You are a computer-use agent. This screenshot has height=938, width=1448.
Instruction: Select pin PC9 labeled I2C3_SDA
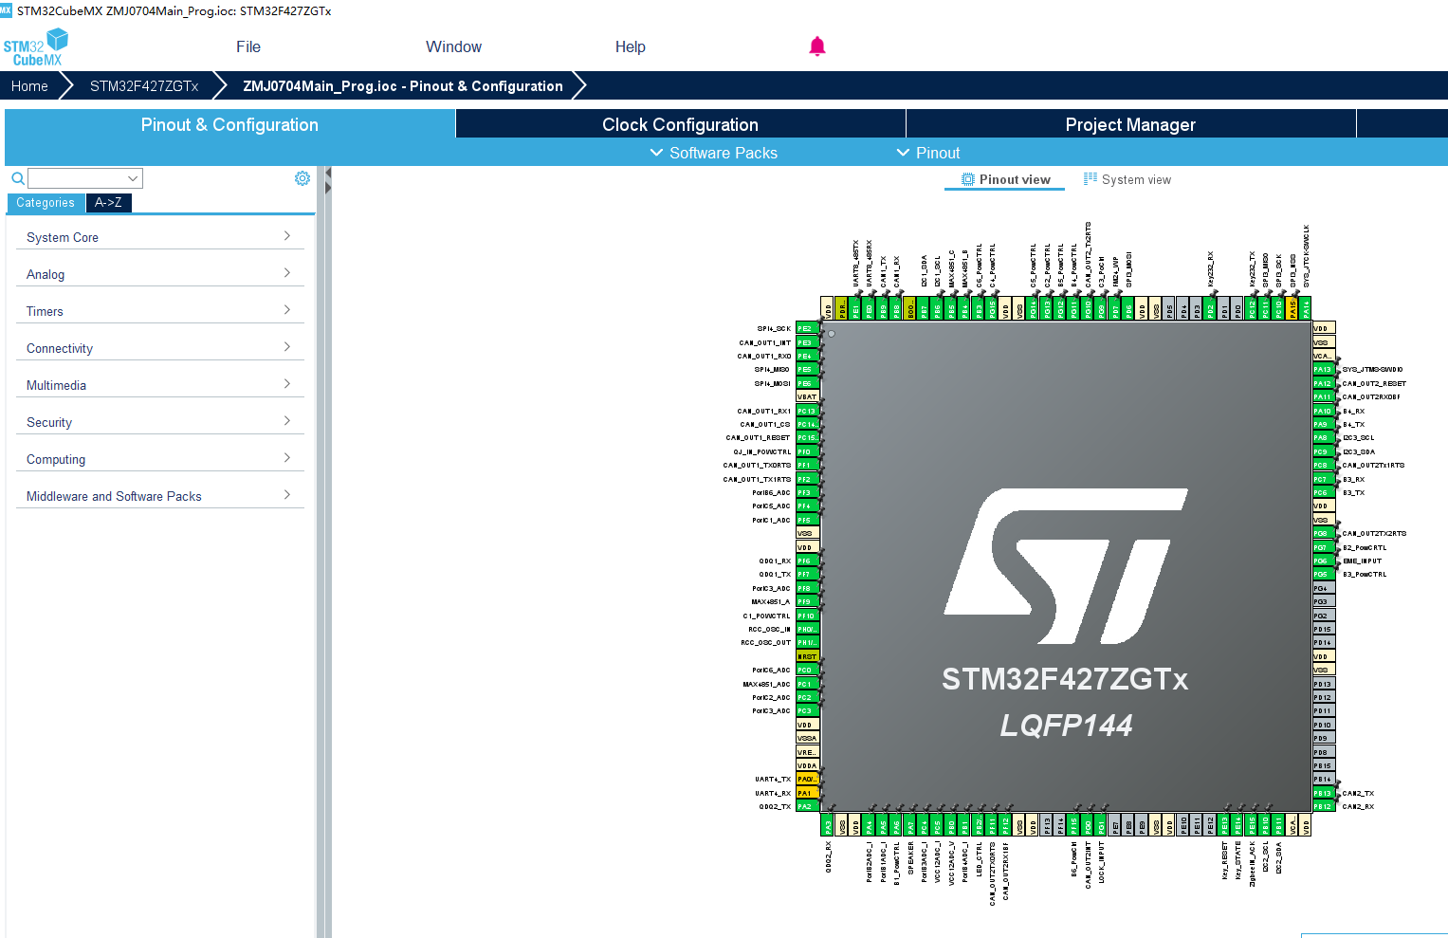tap(1324, 451)
